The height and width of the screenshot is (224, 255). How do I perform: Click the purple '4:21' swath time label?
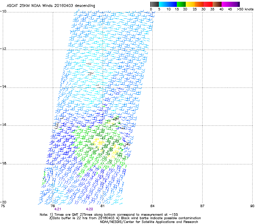(58, 209)
